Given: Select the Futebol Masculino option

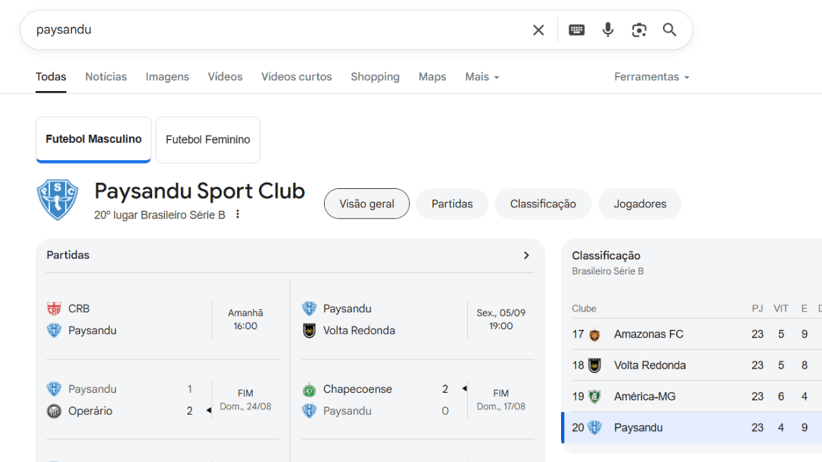Looking at the screenshot, I should tap(93, 140).
